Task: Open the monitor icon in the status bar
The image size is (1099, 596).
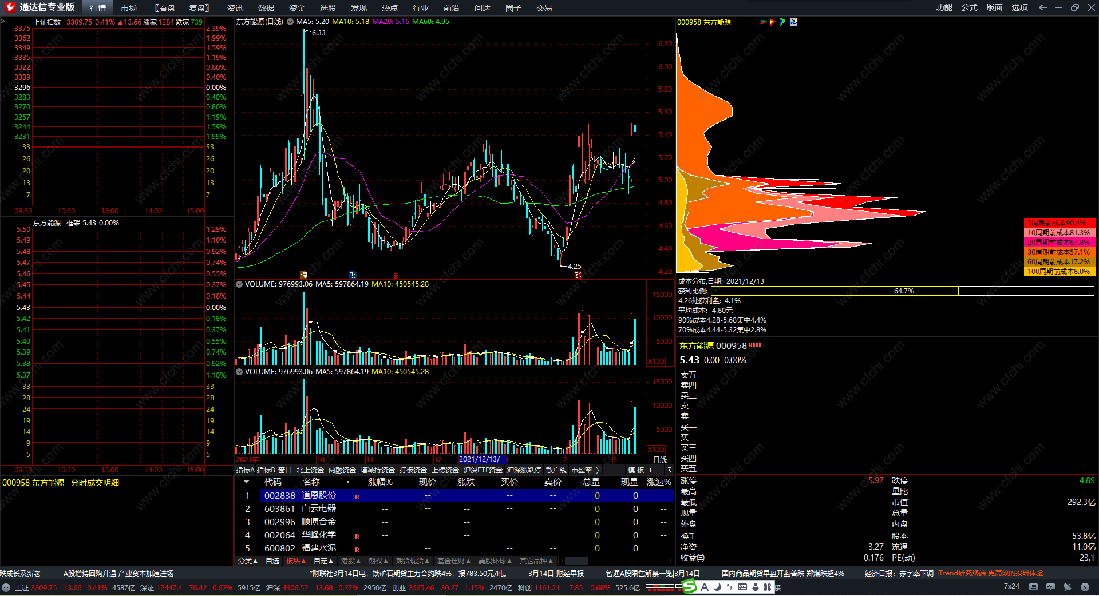Action: point(1050,587)
